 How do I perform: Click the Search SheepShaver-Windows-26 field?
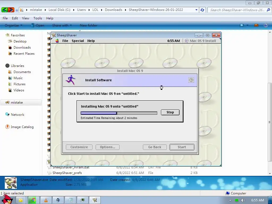point(237,10)
